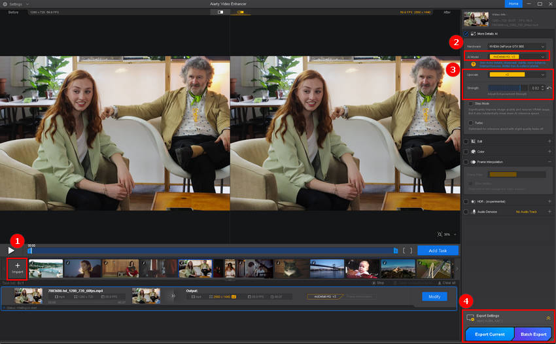This screenshot has width=556, height=344.
Task: Open the zoom level dropdown
Action: pyautogui.click(x=455, y=234)
